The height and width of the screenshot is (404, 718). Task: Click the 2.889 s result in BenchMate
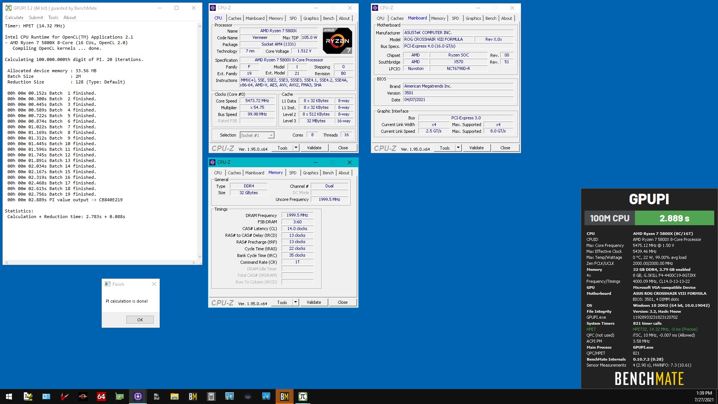(x=675, y=218)
